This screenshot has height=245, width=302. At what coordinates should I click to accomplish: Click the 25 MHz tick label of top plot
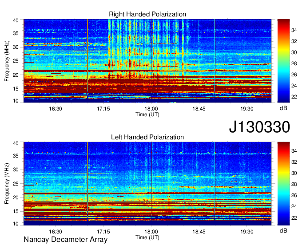[16, 61]
